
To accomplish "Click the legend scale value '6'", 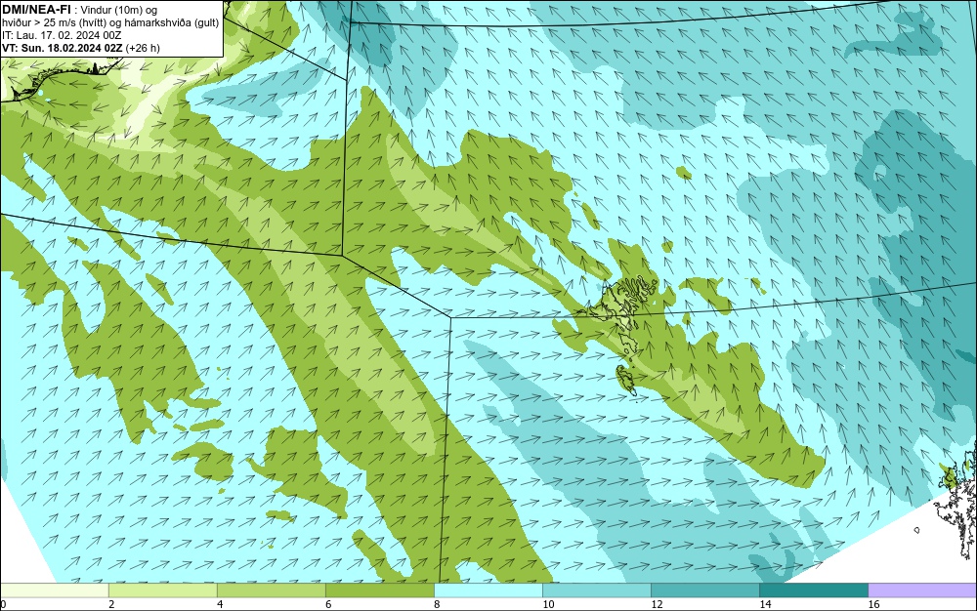I will click(328, 604).
